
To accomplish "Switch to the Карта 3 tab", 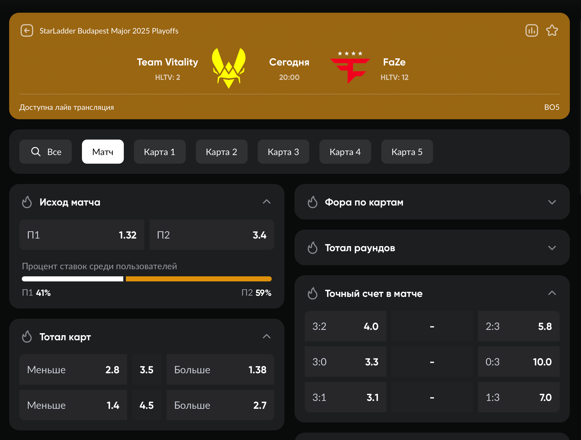I will pyautogui.click(x=283, y=152).
